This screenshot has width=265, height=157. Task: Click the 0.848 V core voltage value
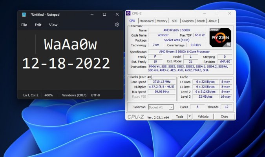coord(196,45)
